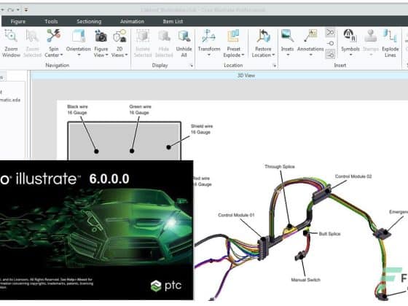408x306 pixels.
Task: Open the Location group dialog launcher
Action: 274,66
